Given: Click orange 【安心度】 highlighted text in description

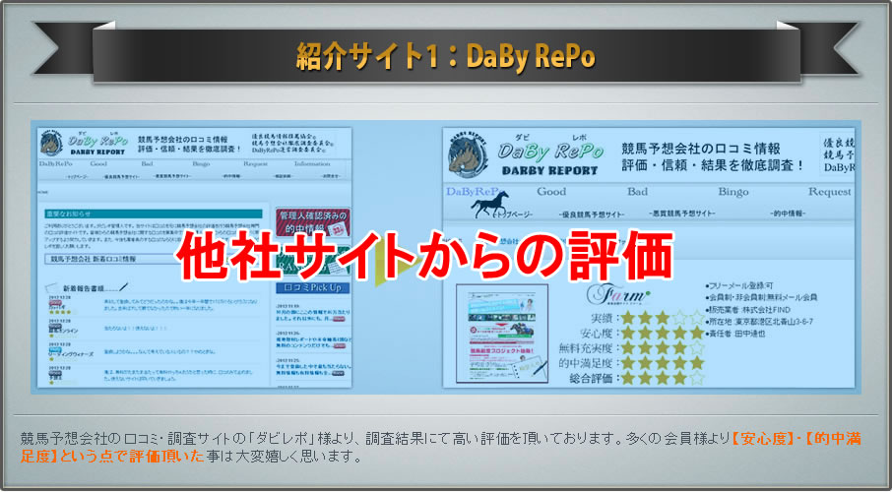Looking at the screenshot, I should 762,439.
